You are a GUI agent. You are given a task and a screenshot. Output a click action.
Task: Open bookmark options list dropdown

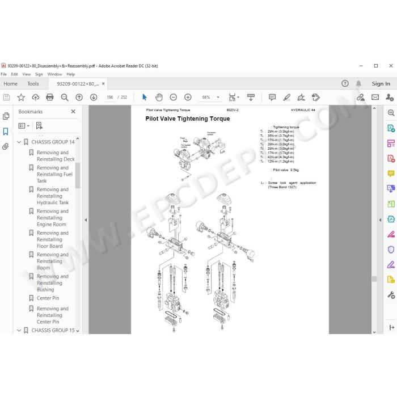pyautogui.click(x=24, y=126)
